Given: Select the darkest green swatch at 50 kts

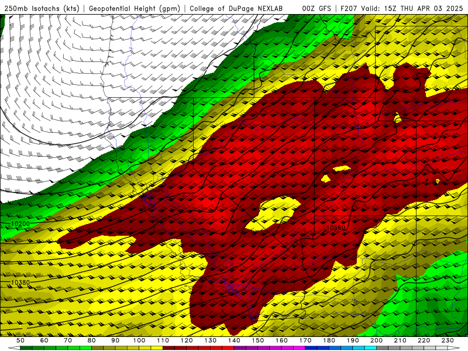Looking at the screenshot, I should (x=26, y=348).
